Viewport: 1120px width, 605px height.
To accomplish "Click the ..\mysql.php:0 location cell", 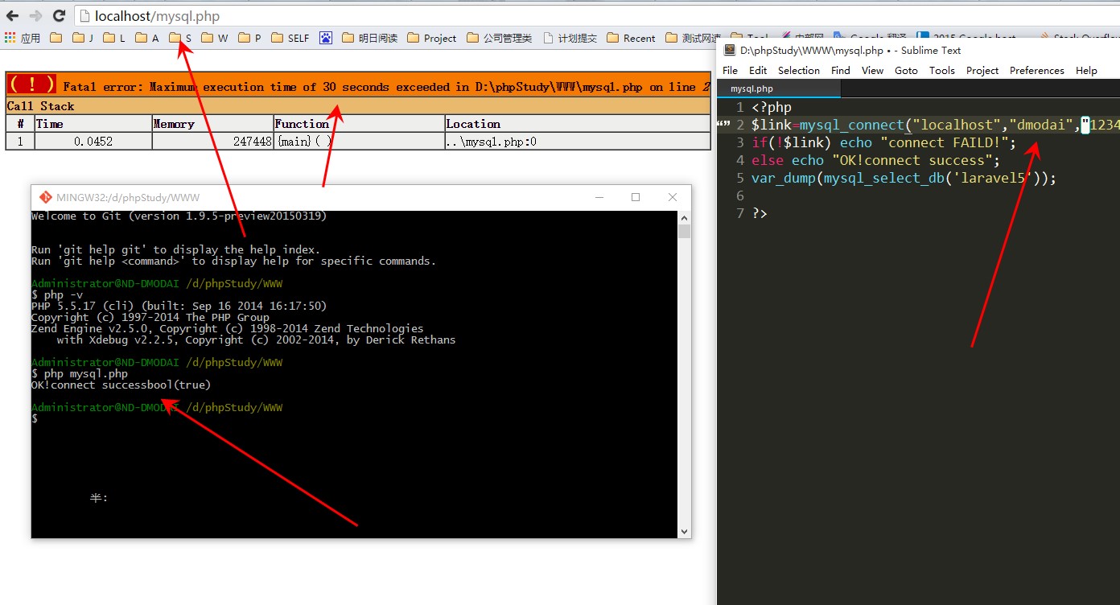I will coord(578,142).
